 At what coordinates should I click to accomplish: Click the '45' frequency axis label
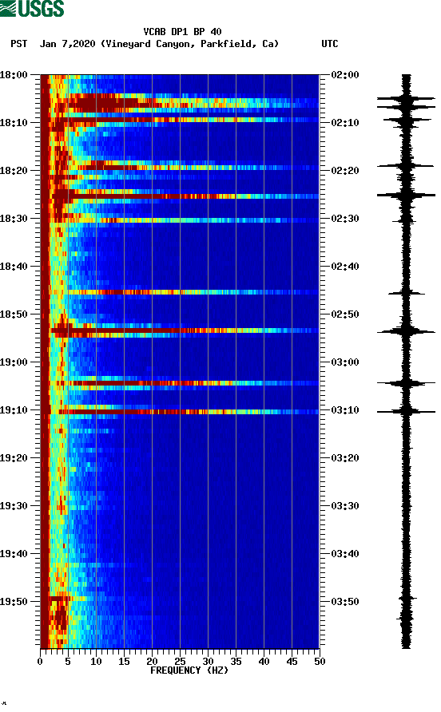(x=292, y=662)
